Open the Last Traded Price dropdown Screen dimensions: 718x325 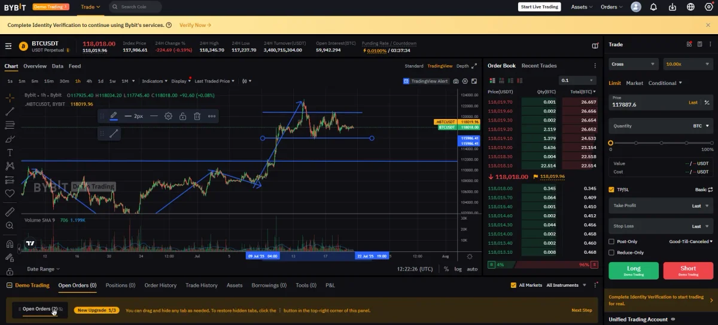pos(214,81)
